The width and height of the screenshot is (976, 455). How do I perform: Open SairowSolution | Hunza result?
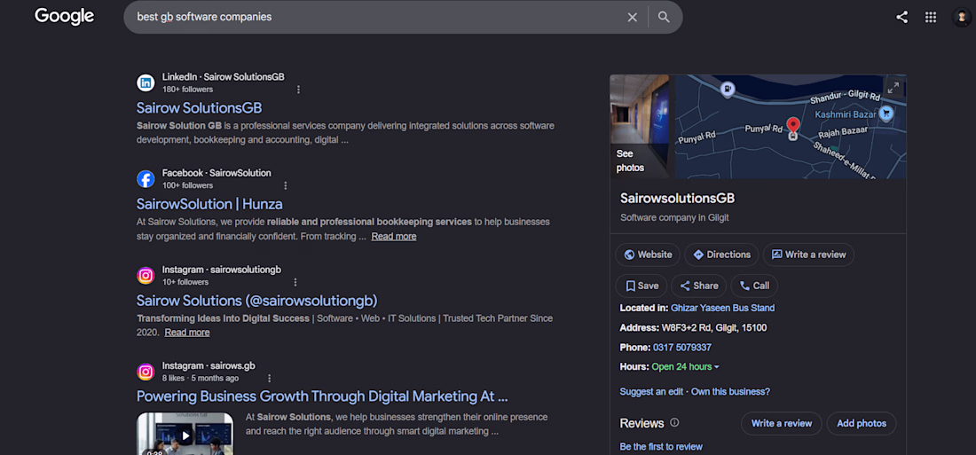(209, 203)
